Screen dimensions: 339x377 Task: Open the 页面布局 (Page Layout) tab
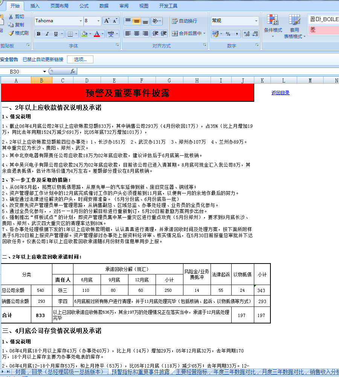[60, 6]
